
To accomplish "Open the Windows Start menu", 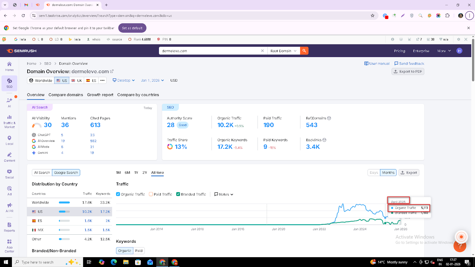I will point(6,262).
